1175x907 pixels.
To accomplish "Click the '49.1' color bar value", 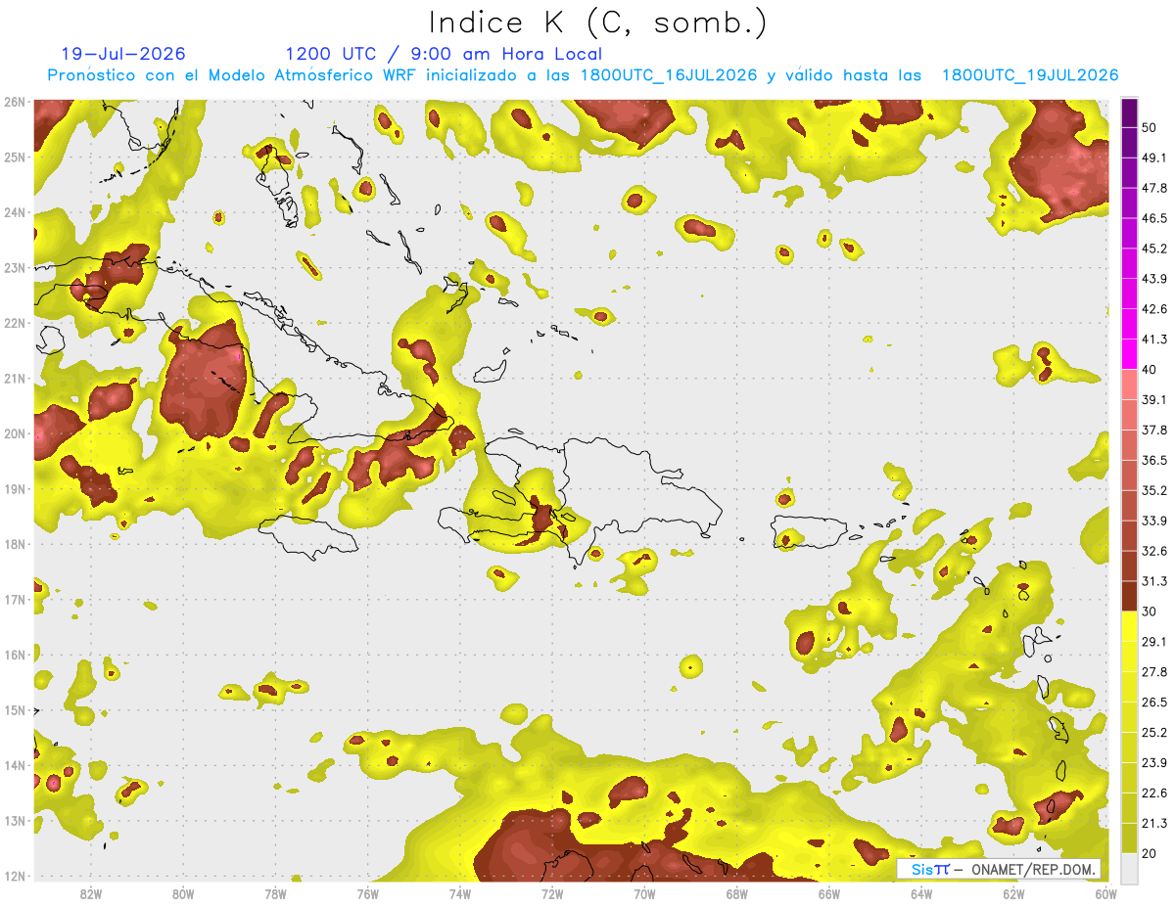I will click(1154, 158).
